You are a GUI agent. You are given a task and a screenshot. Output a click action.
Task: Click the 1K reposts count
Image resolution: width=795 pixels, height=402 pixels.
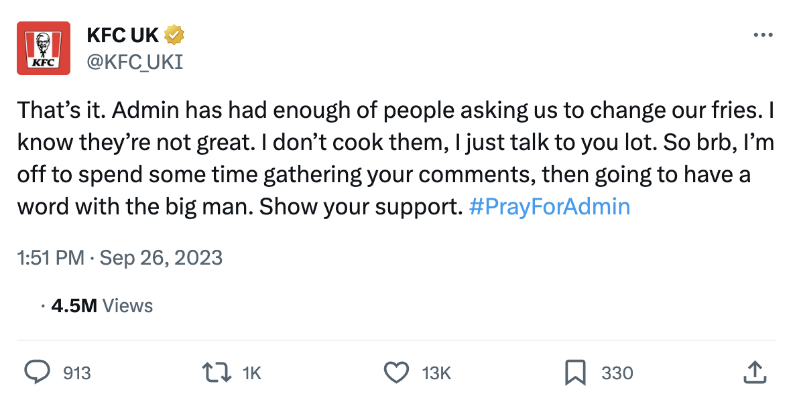coord(251,373)
